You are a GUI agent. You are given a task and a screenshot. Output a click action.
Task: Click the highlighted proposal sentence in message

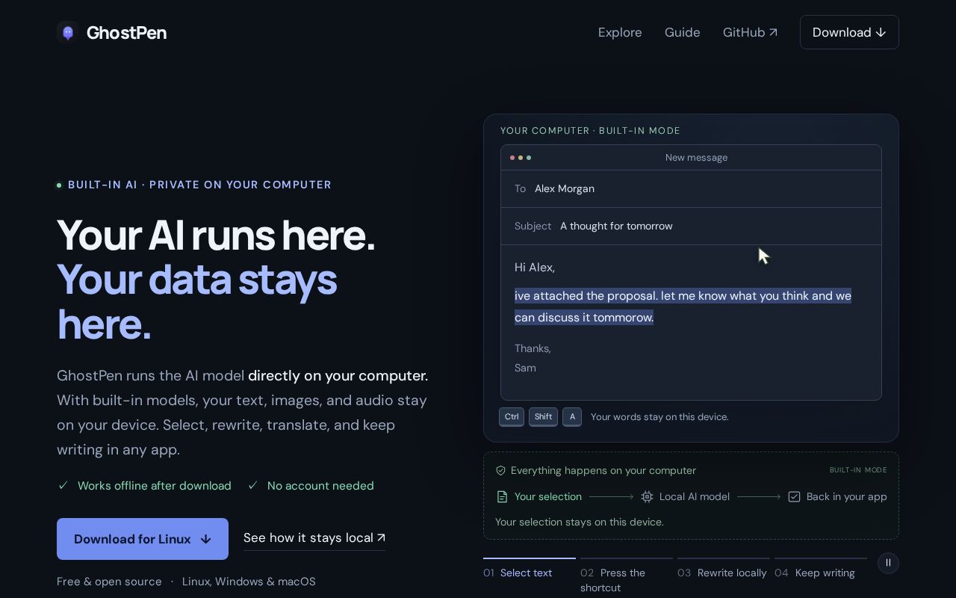(683, 306)
